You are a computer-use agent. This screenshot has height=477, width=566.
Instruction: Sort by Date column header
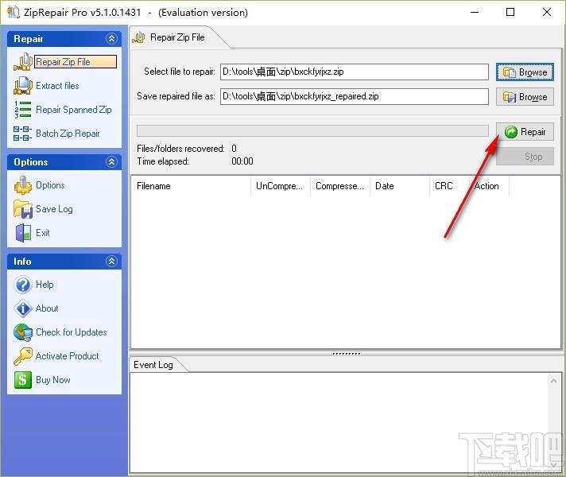(400, 186)
